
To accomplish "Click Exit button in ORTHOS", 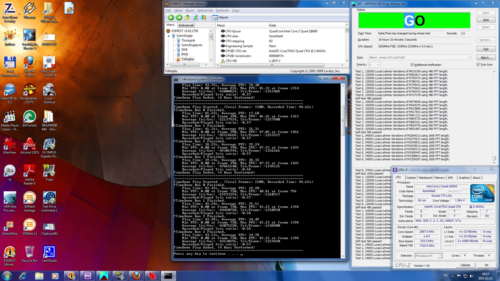I will pyautogui.click(x=486, y=49).
